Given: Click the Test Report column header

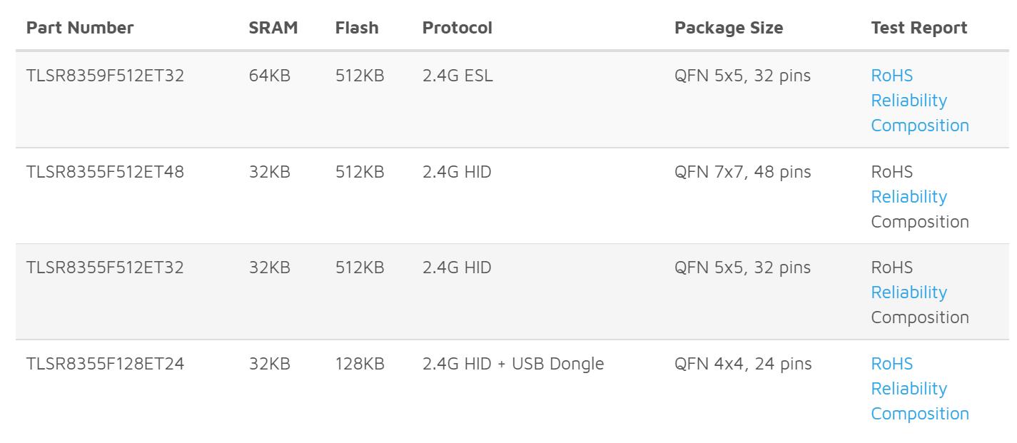Looking at the screenshot, I should point(919,28).
